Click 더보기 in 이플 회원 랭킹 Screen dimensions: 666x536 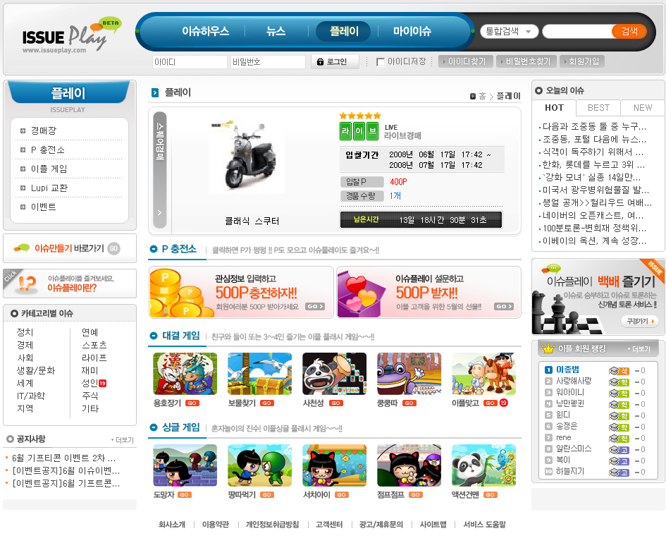click(639, 349)
